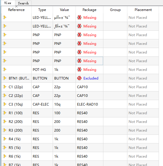
Task: Click the yellow component arrow icon beside C1 (22p)
Action: click(5, 87)
